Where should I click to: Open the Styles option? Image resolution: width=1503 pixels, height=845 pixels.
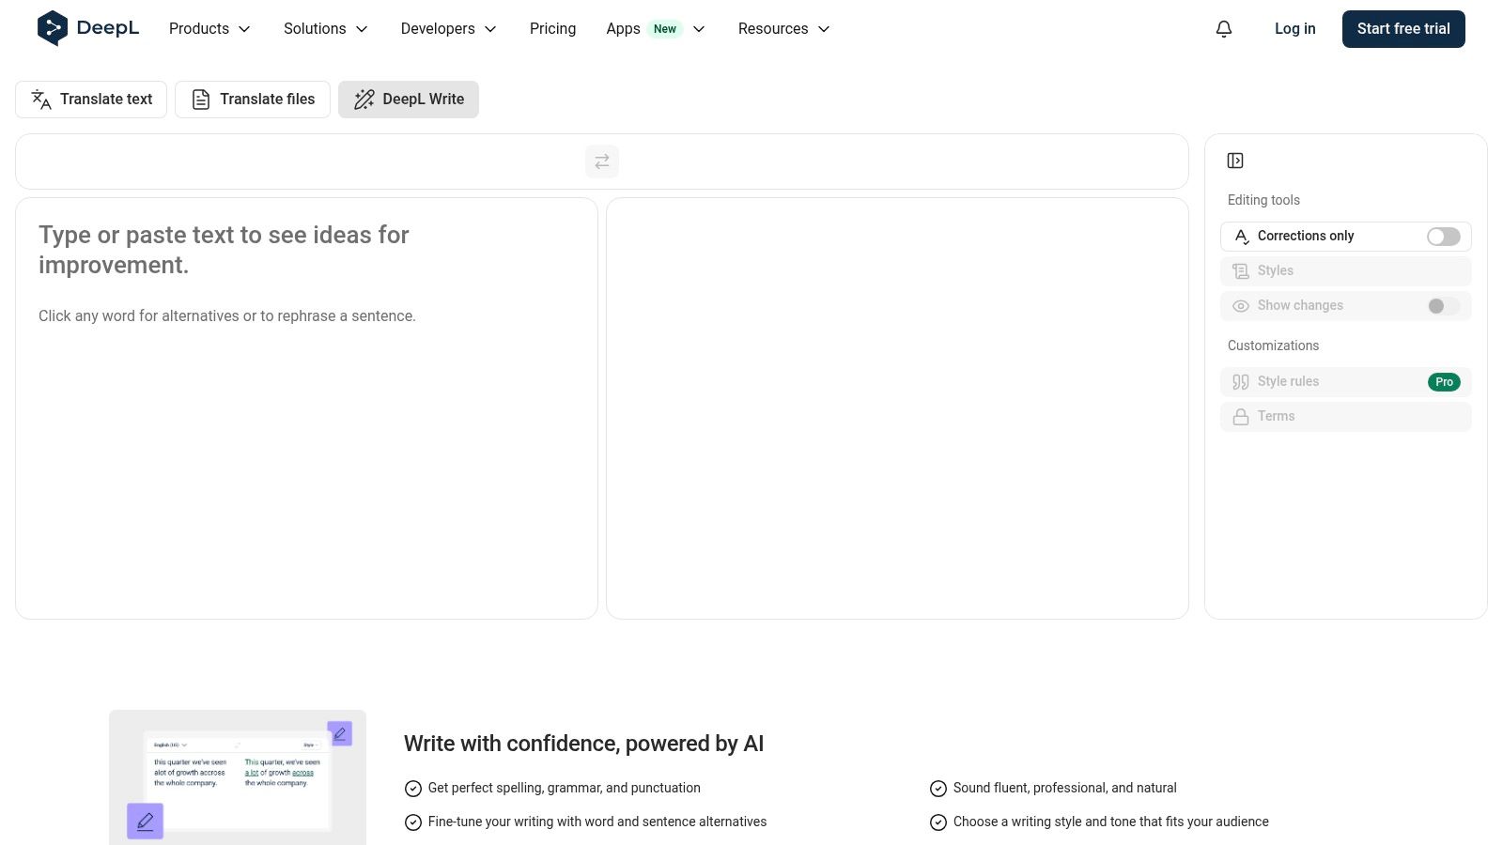click(1345, 271)
